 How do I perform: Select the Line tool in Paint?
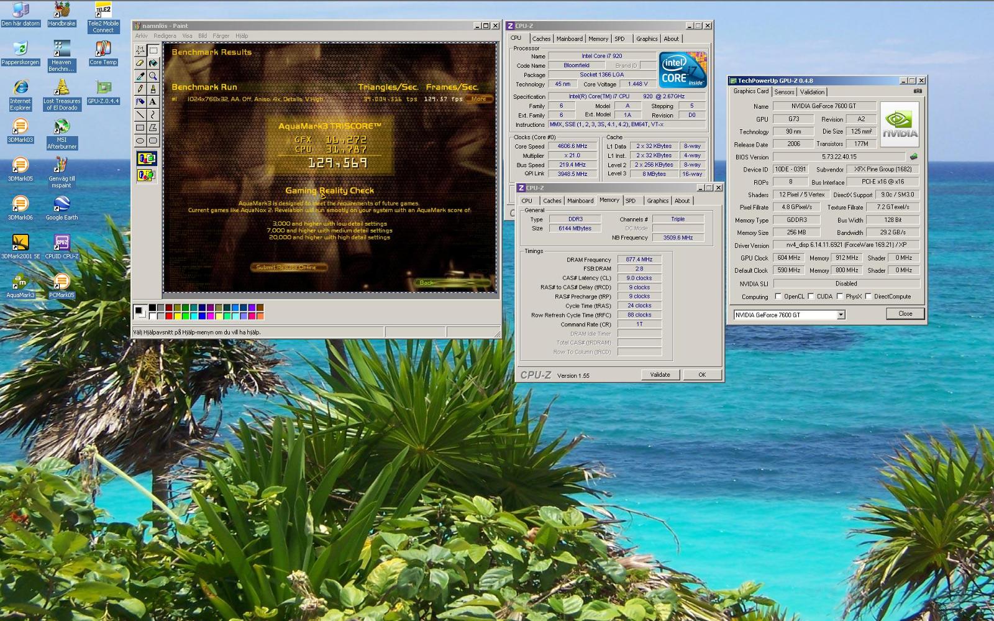click(x=140, y=114)
